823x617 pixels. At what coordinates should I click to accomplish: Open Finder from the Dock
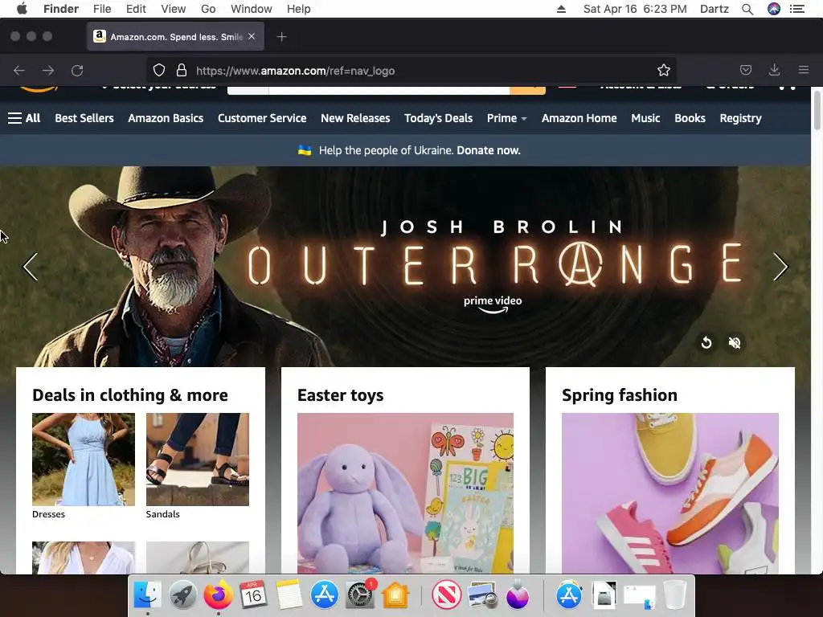148,595
